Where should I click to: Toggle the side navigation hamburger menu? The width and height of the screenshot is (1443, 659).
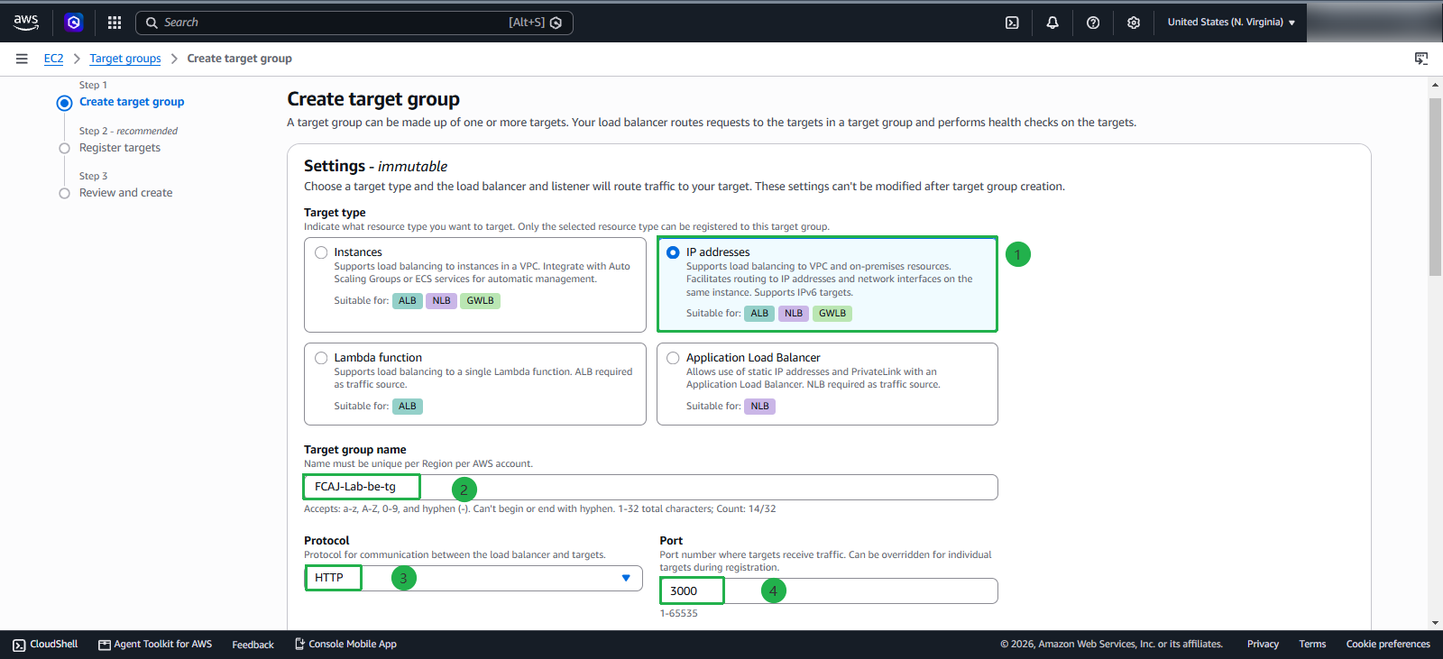tap(22, 59)
